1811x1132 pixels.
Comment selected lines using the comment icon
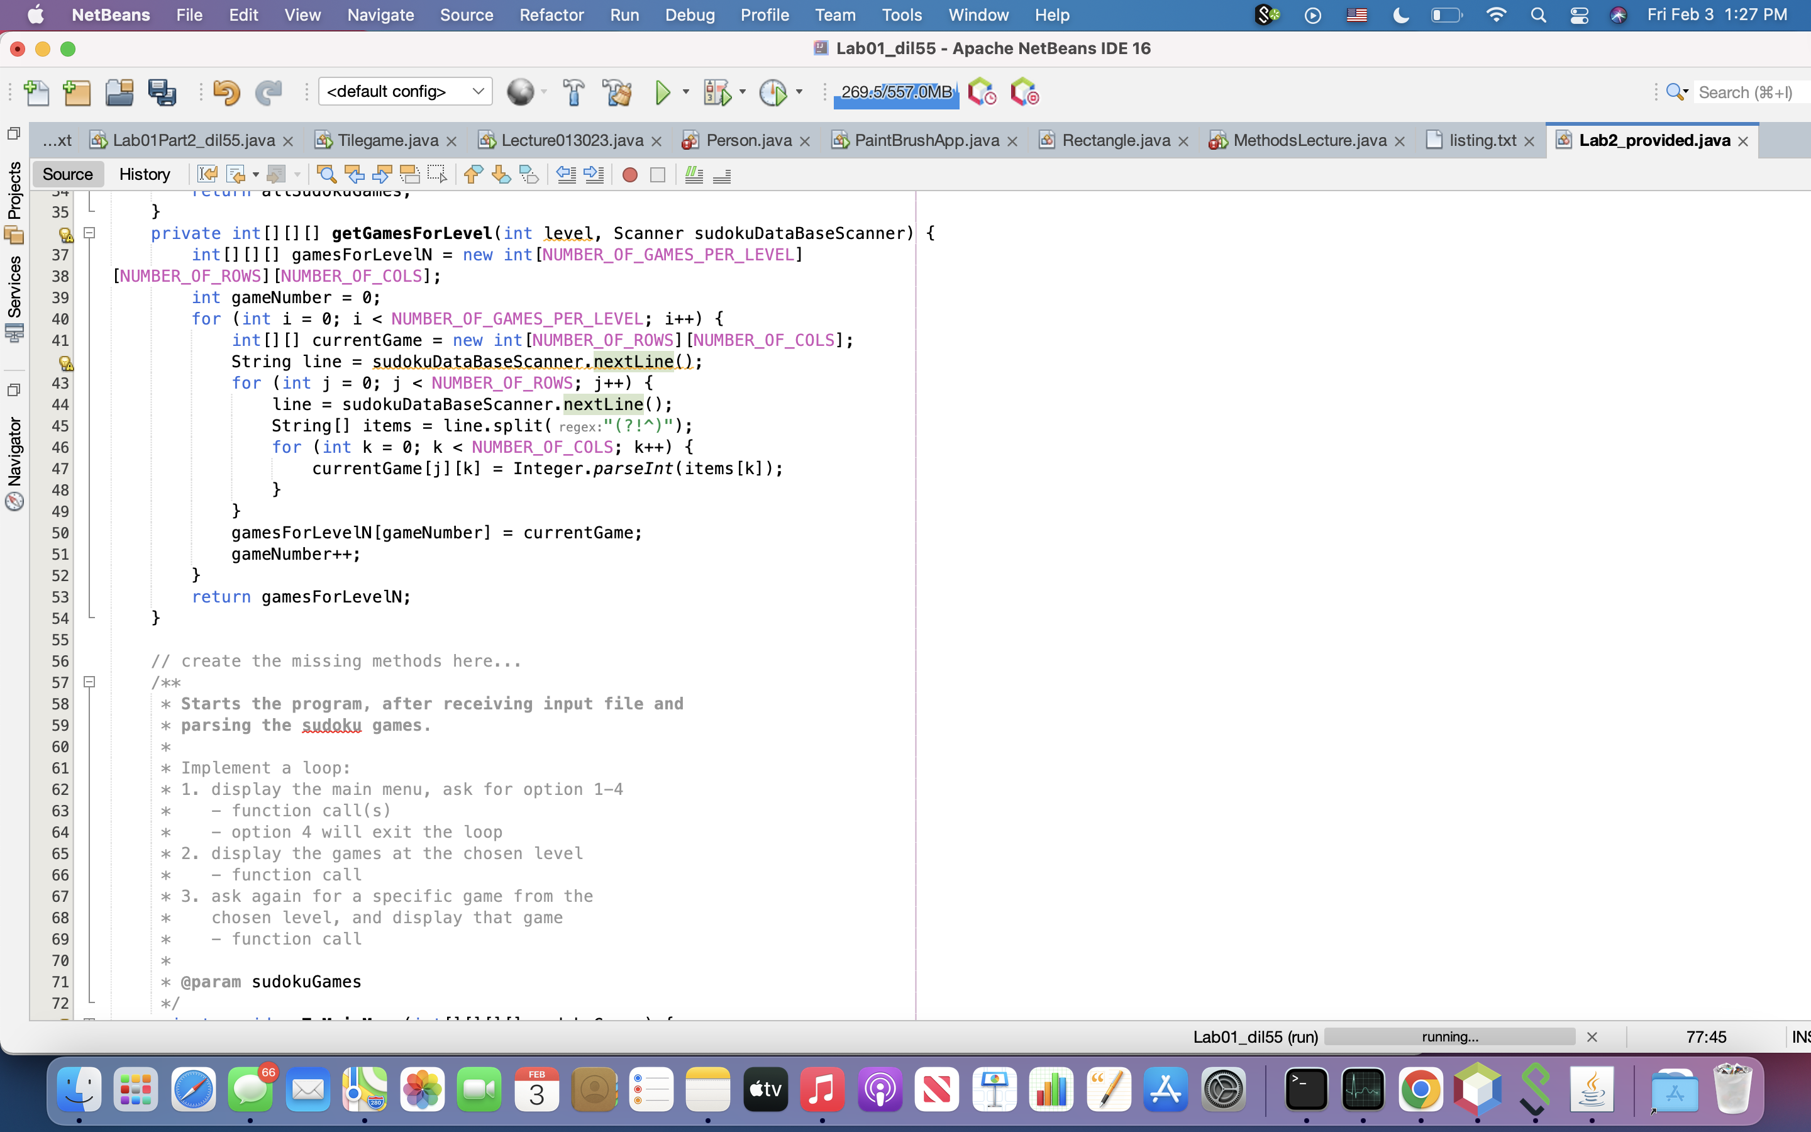(x=694, y=174)
